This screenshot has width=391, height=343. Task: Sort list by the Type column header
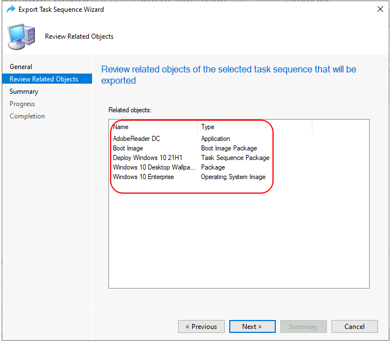(254, 127)
